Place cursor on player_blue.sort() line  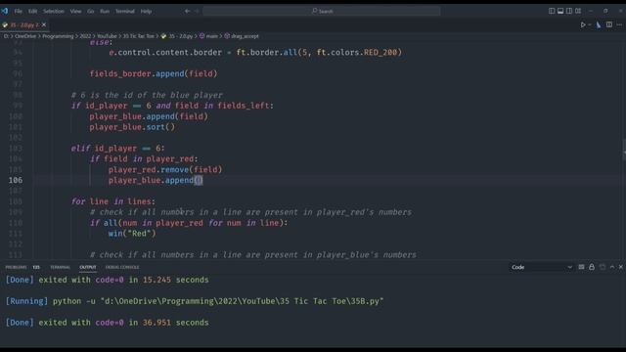pyautogui.click(x=132, y=127)
